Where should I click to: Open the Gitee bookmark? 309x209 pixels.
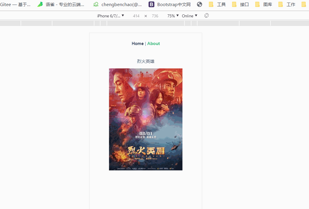coord(15,5)
